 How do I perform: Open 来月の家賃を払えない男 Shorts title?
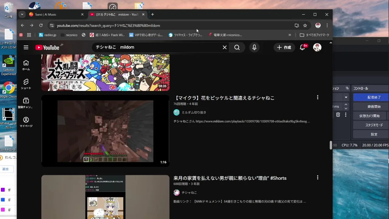coord(230,178)
